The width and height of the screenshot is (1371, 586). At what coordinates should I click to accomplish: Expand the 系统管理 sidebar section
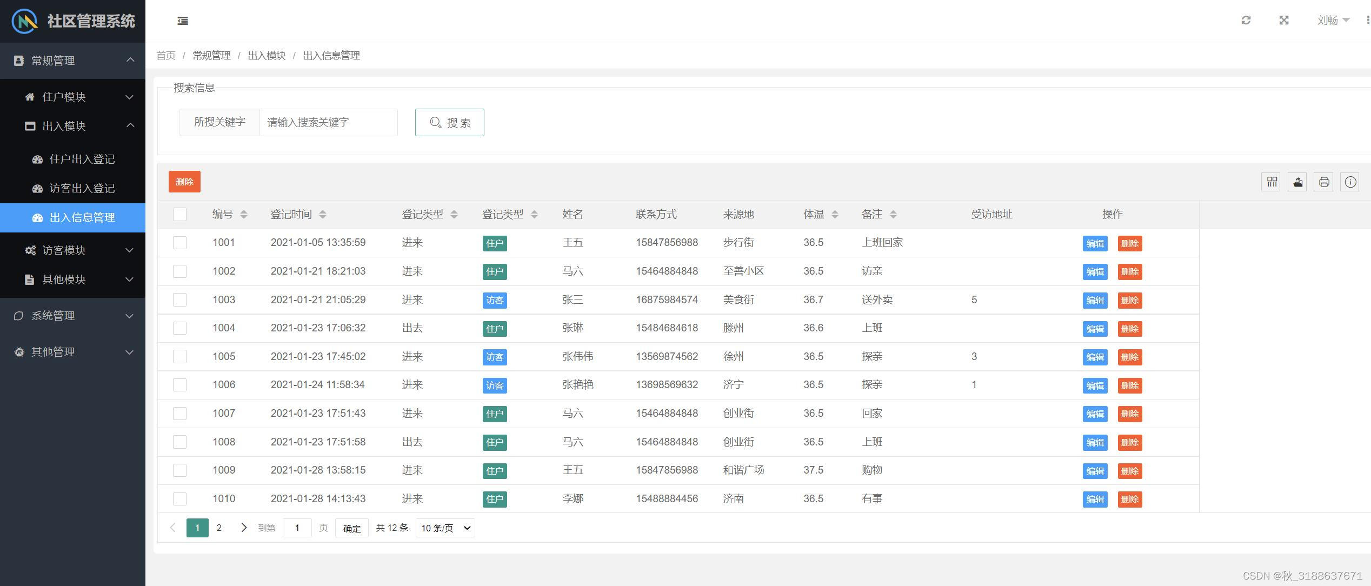[x=72, y=316]
